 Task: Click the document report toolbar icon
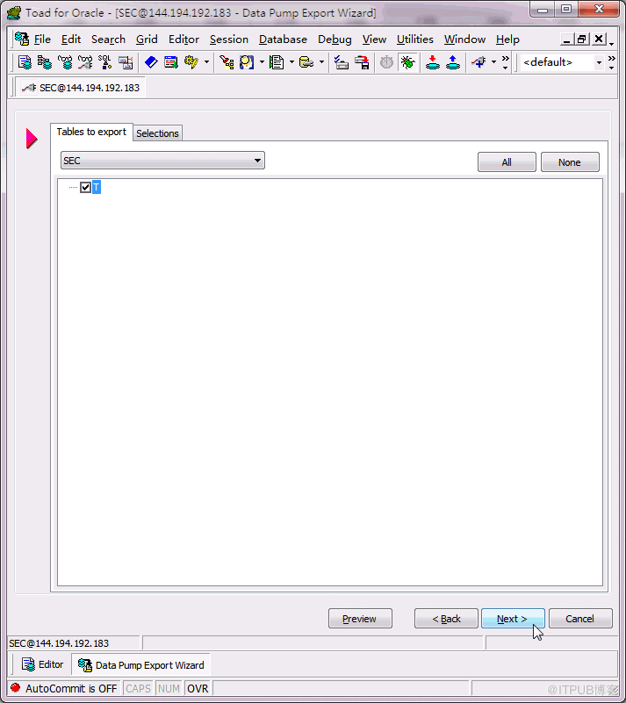point(277,62)
